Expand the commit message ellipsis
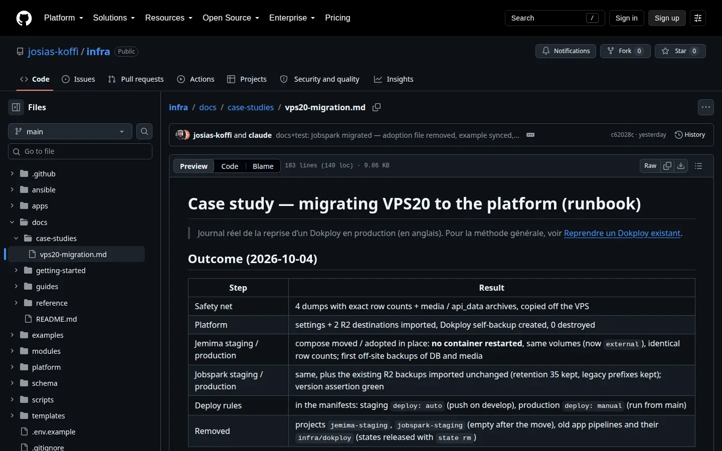This screenshot has width=722, height=451. tap(530, 135)
